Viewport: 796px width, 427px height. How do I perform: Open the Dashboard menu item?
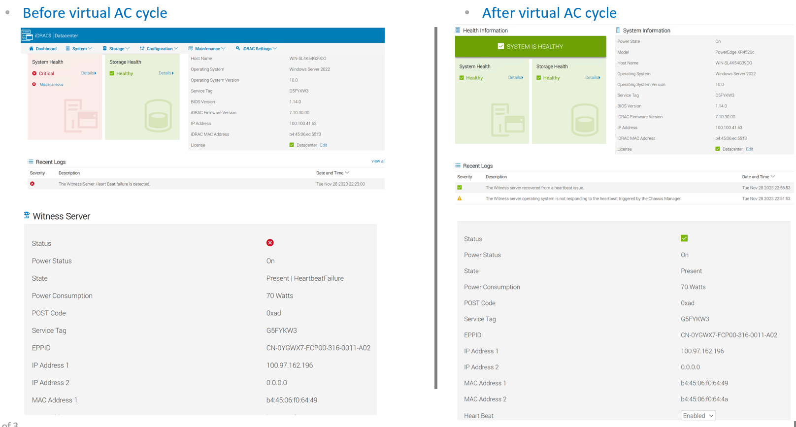[43, 49]
